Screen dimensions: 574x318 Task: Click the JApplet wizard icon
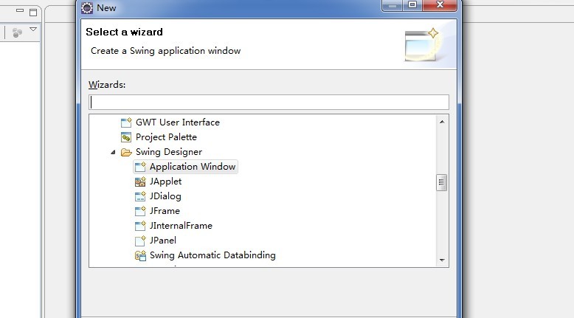(x=140, y=182)
